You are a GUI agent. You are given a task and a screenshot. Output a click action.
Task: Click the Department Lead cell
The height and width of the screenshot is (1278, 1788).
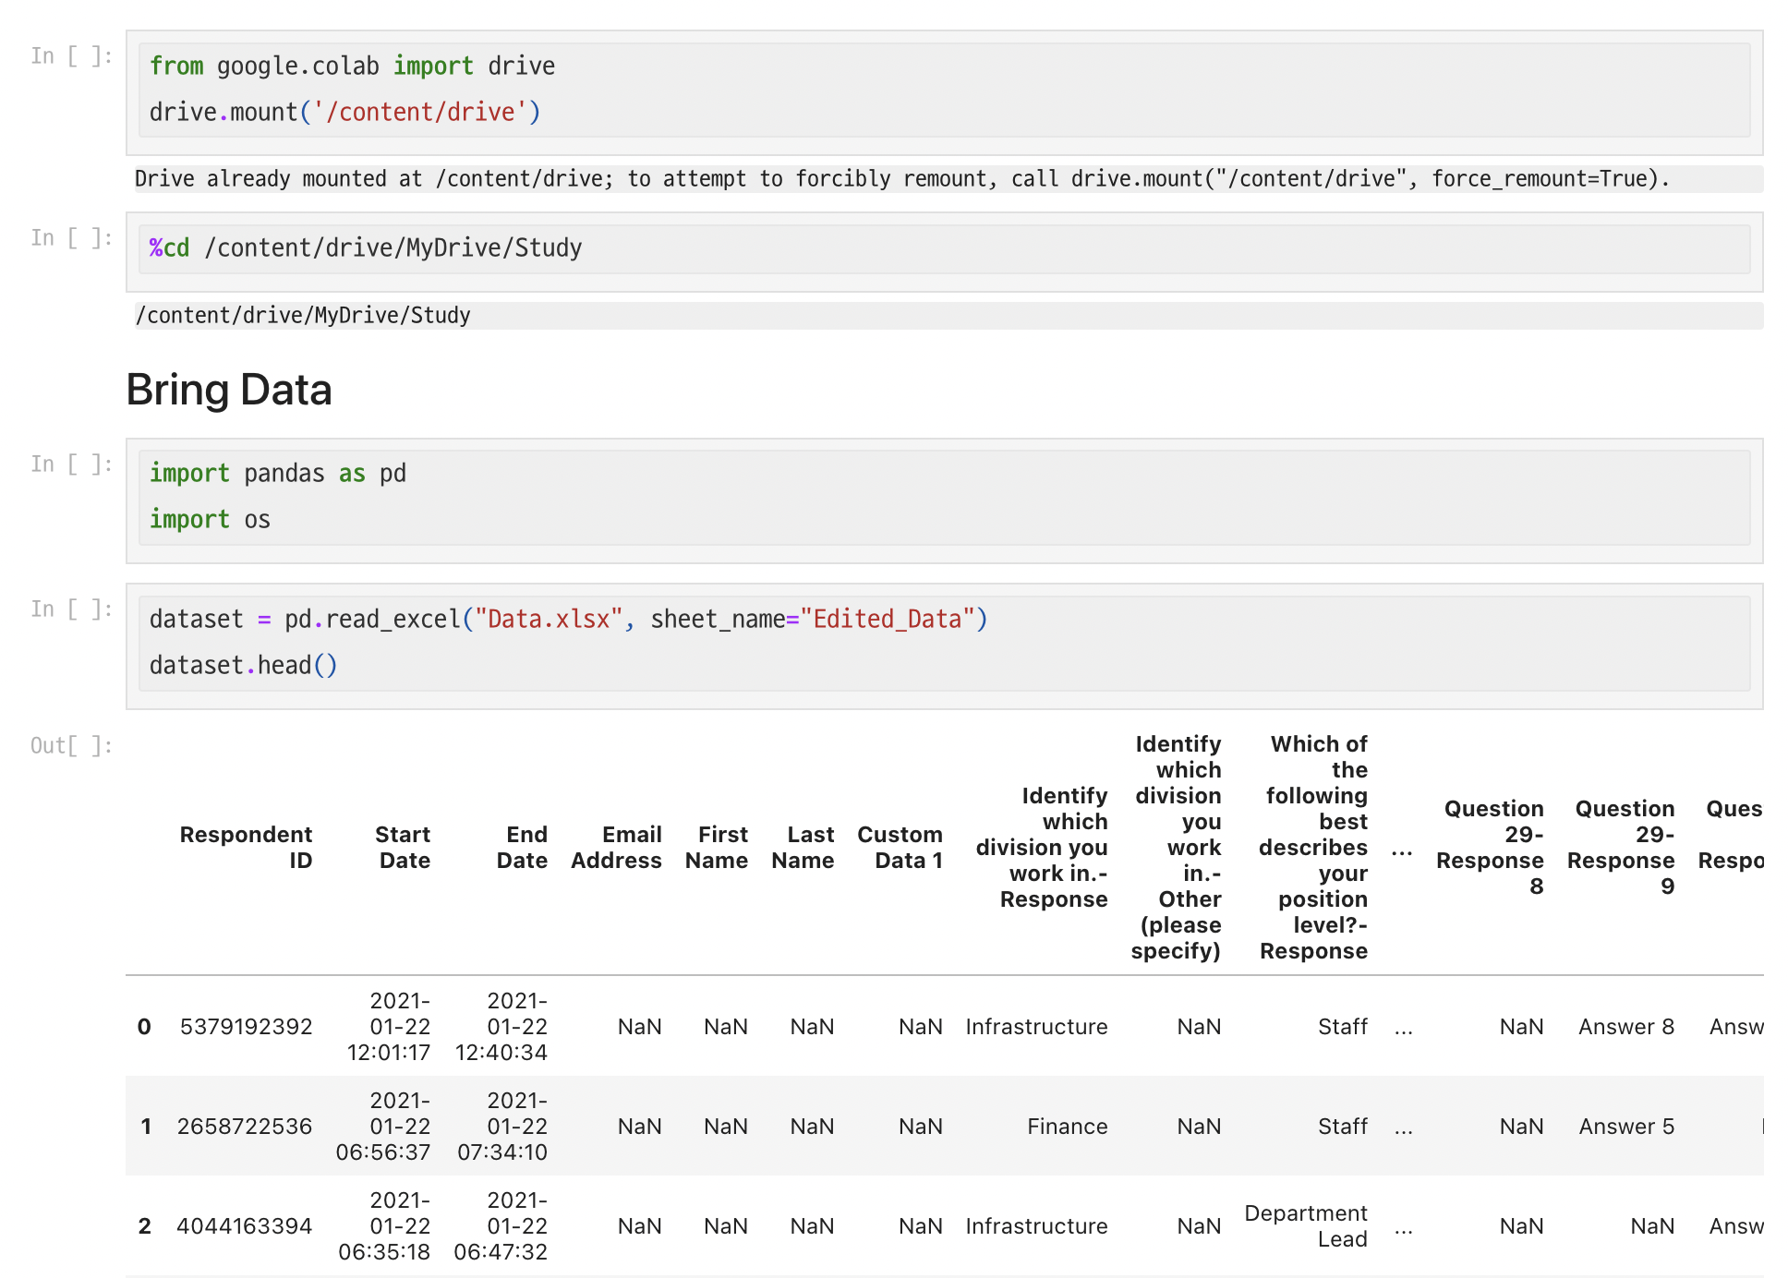pos(1306,1226)
